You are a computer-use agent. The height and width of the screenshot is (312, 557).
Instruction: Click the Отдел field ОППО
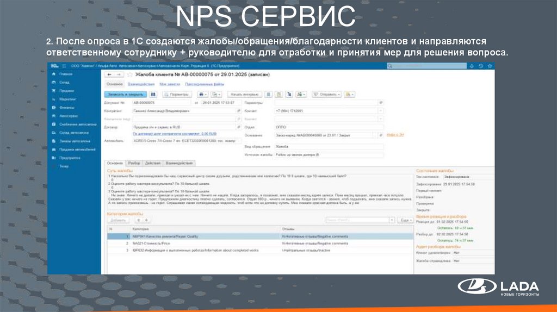pos(329,127)
